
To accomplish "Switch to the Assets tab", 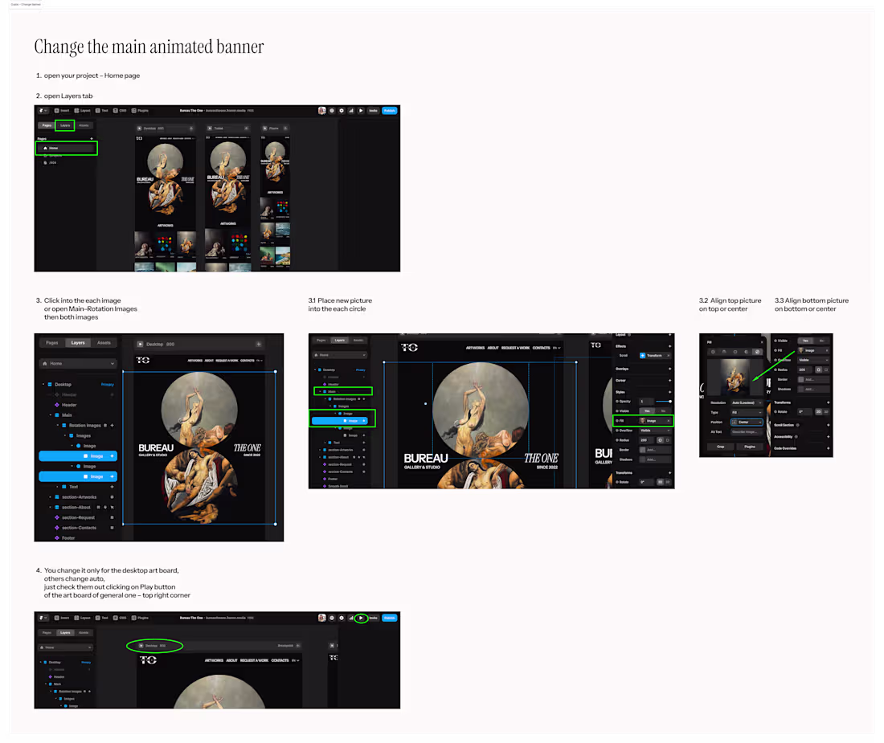I will point(104,343).
